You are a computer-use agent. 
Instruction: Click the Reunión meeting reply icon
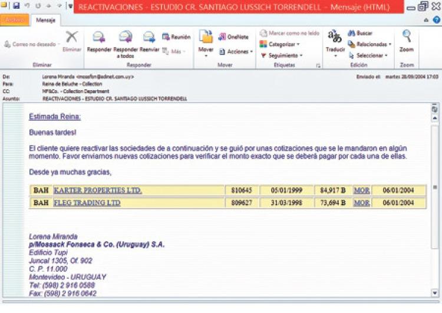pyautogui.click(x=176, y=37)
